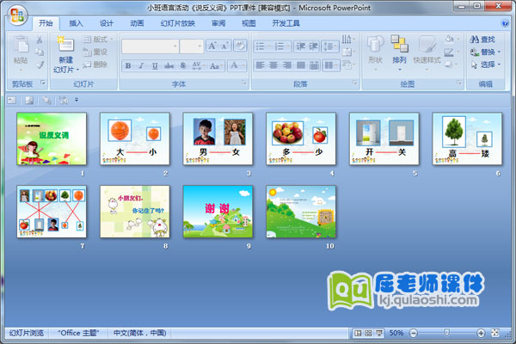This screenshot has height=344, width=516.
Task: Click the Arrange icon
Action: (399, 44)
